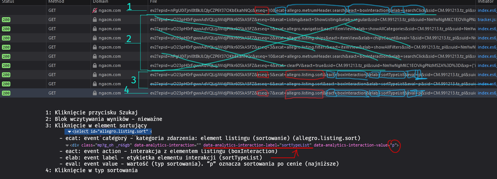Open the tracker.js initiator link
This screenshot has height=179, width=497.
click(487, 19)
